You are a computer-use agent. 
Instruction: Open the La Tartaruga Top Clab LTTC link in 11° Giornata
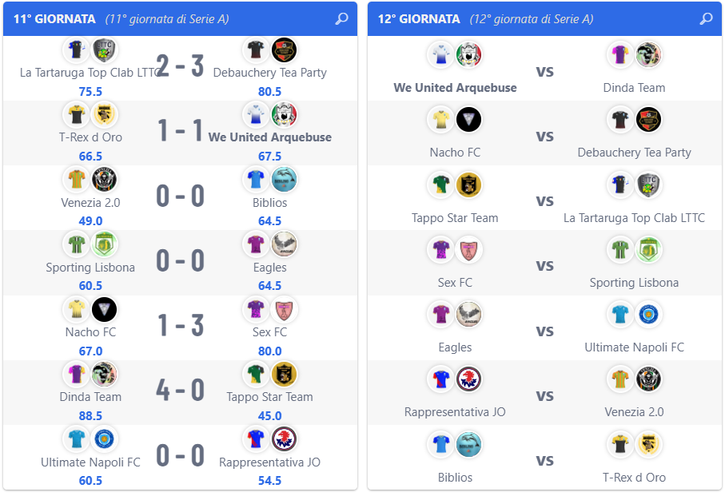click(90, 73)
